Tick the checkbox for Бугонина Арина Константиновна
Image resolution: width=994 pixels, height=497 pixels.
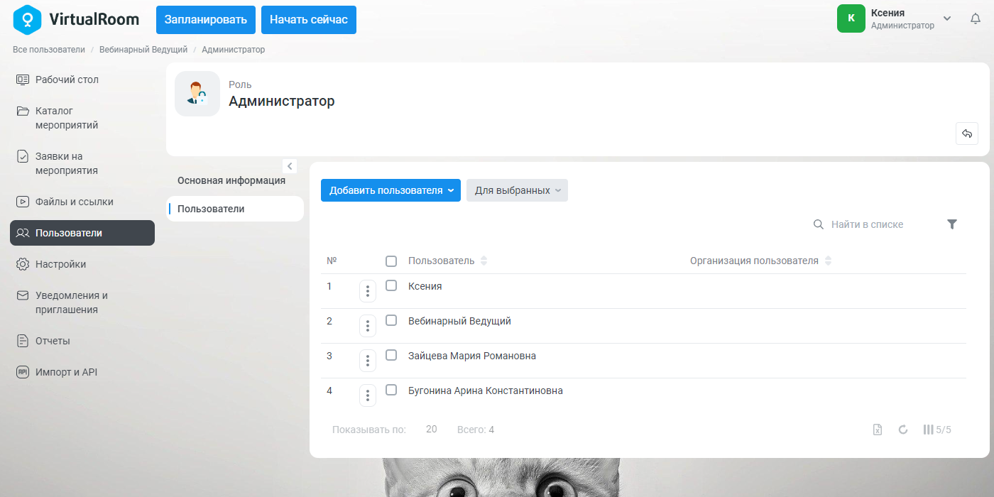pos(391,390)
